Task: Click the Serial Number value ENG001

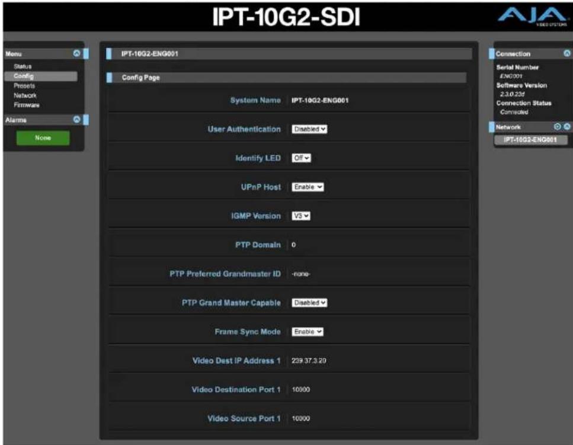Action: pos(511,76)
